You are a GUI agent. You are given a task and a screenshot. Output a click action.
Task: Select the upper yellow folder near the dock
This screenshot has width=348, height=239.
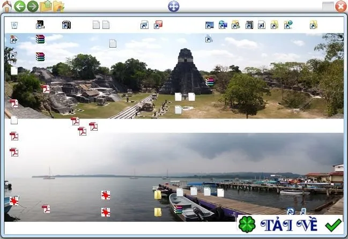[158, 195]
